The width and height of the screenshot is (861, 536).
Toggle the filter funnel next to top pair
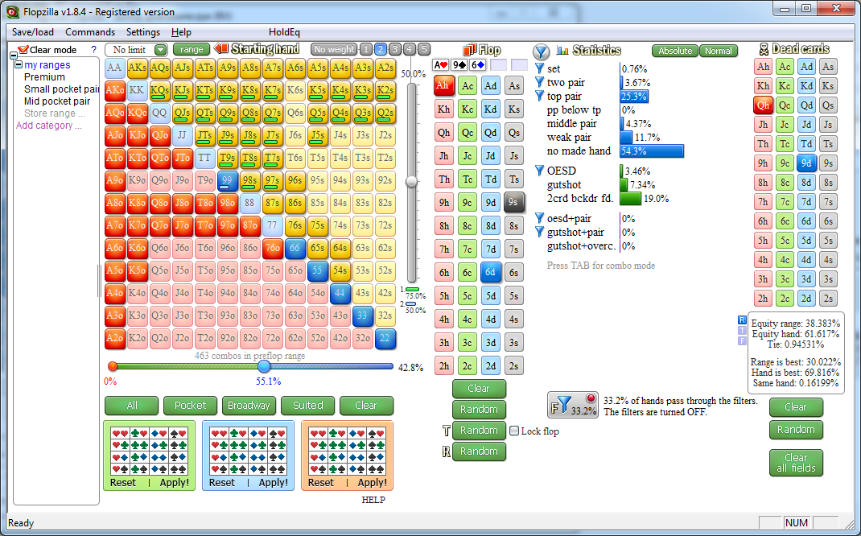coord(539,96)
